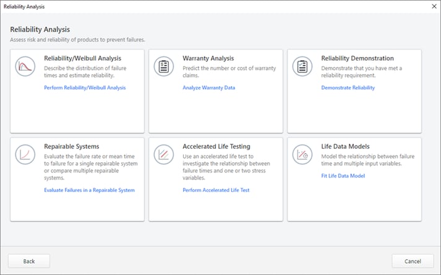This screenshot has width=441, height=275.
Task: Click the Repairable Systems chart icon
Action: (x=25, y=154)
